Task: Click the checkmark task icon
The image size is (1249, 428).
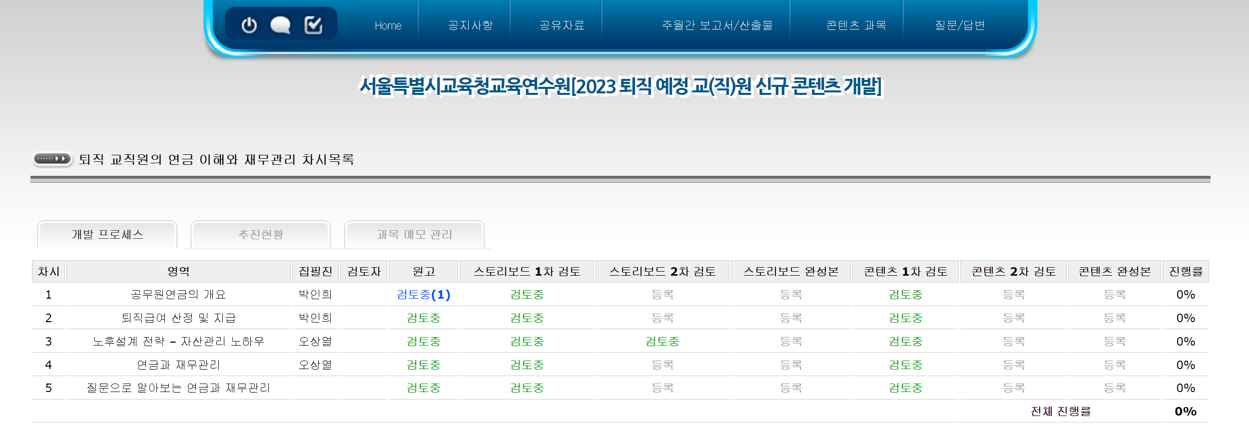Action: [x=313, y=24]
